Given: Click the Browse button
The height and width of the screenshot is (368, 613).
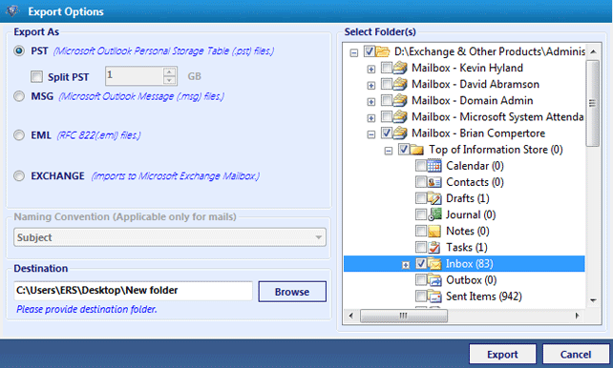Looking at the screenshot, I should click(x=292, y=292).
